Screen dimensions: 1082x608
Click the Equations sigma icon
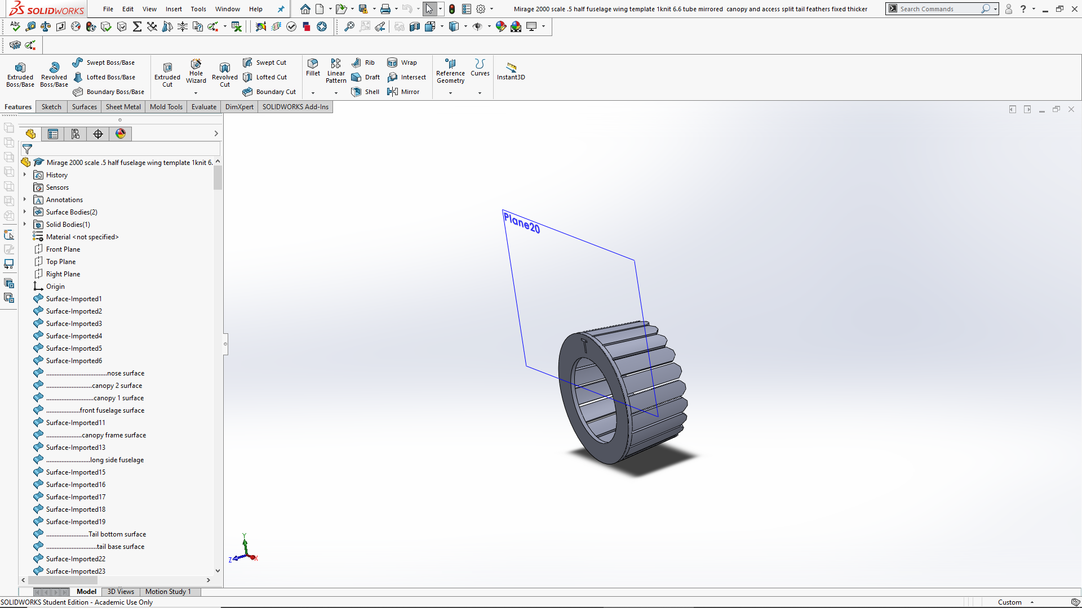[137, 26]
